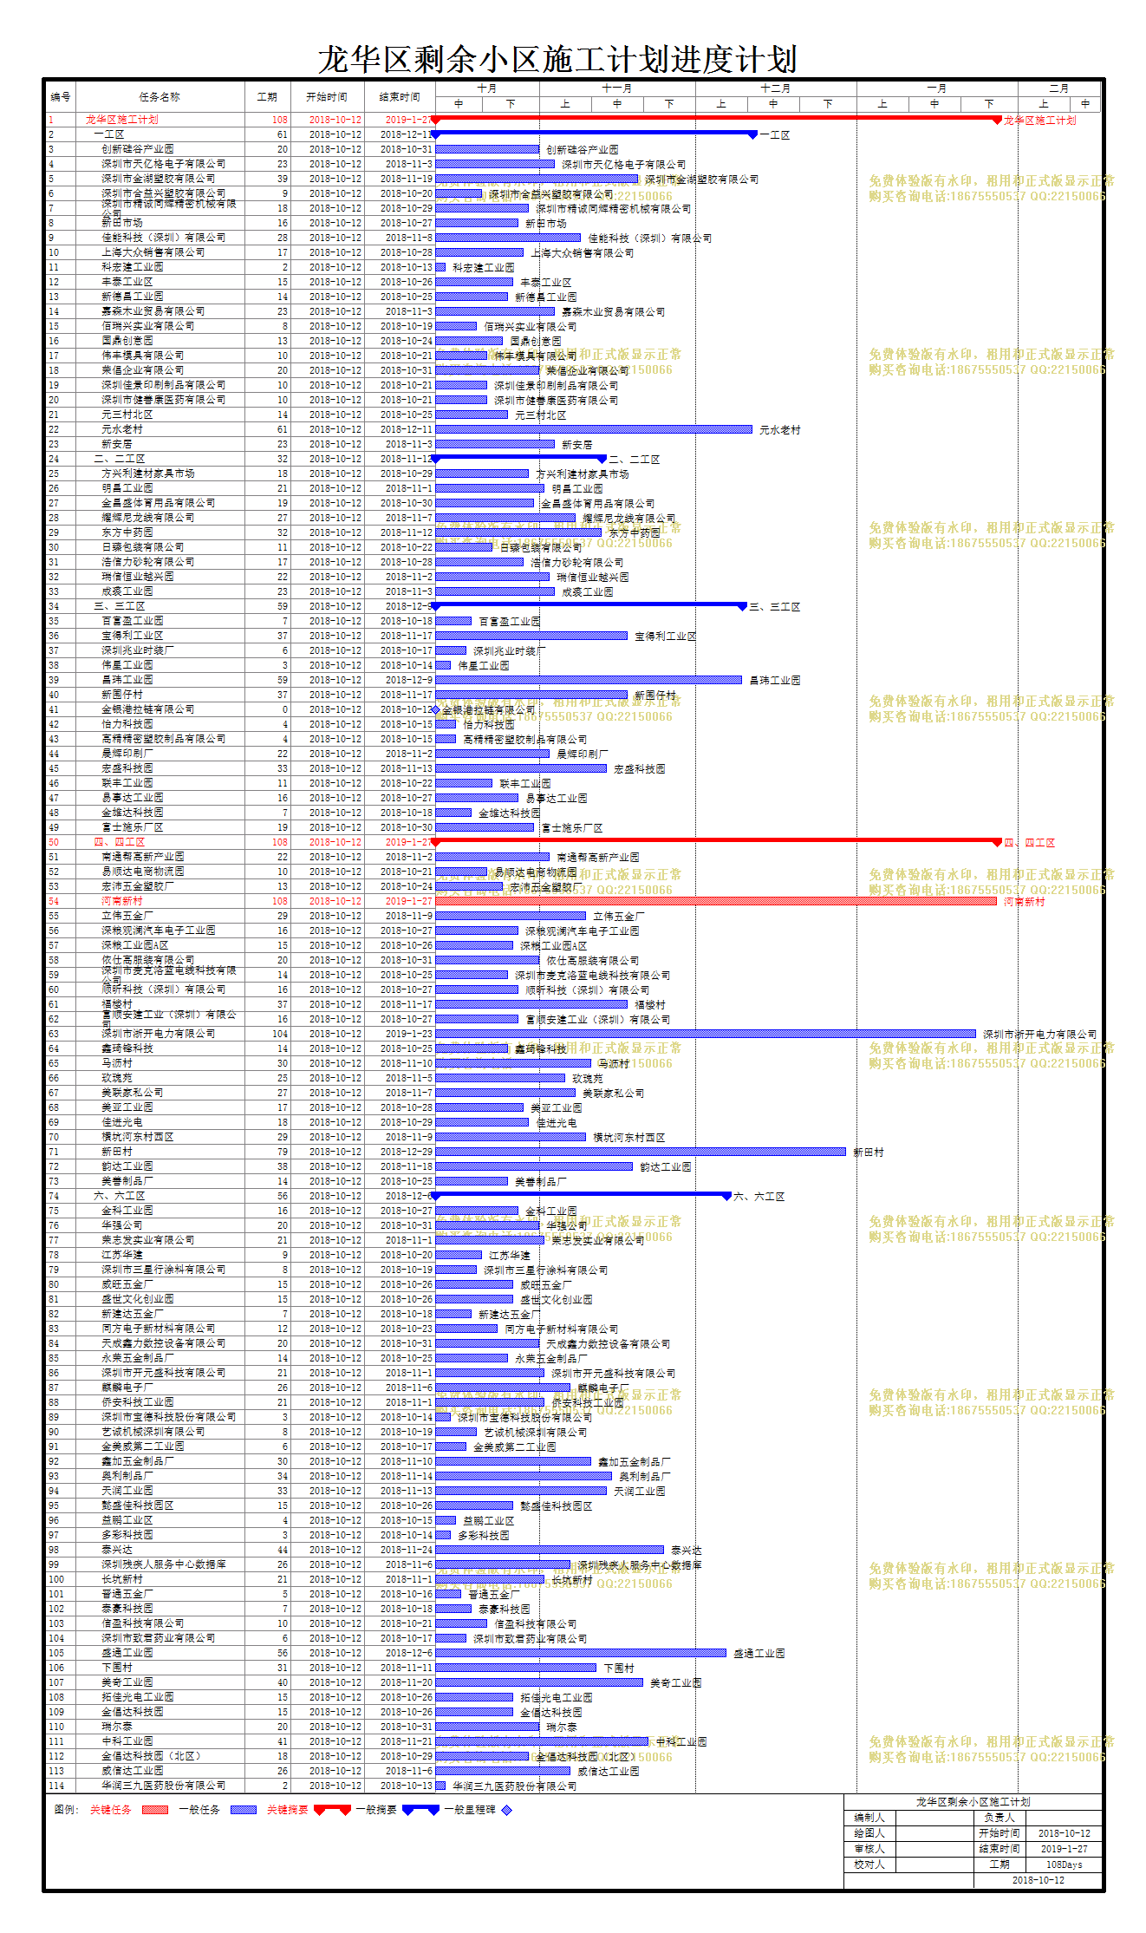Click the chart title 龙华区剩余小区施工计划进度计划
This screenshot has height=1933, width=1146.
point(557,60)
